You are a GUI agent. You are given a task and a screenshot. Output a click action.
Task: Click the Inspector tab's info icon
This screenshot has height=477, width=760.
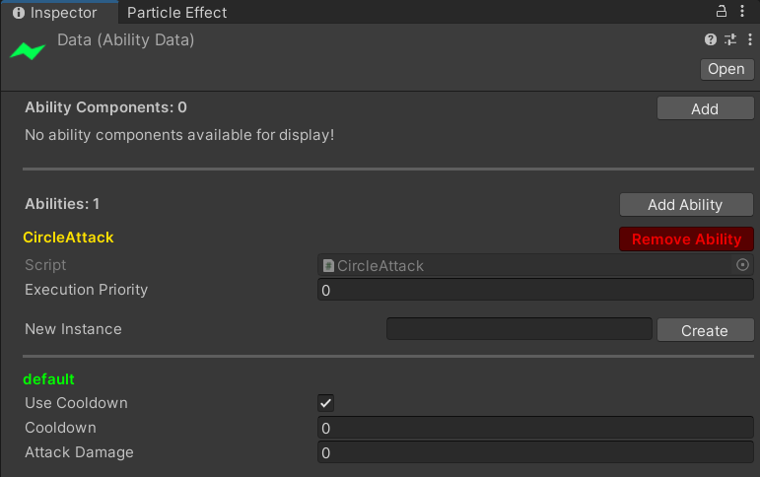tap(19, 13)
